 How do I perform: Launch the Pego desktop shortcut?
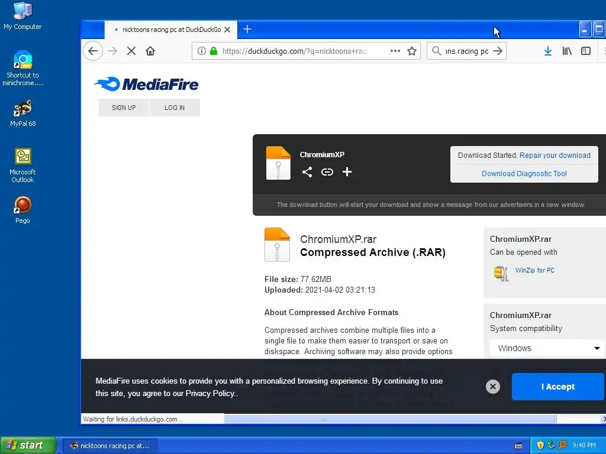tap(22, 210)
